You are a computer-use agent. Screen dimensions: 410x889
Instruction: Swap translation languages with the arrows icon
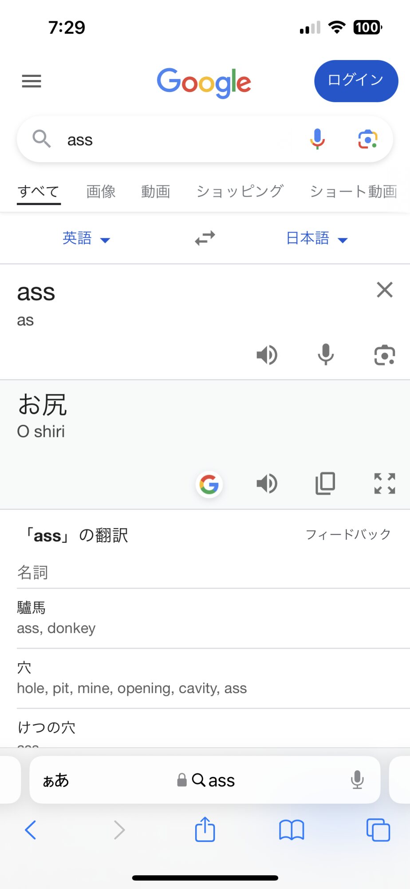point(205,238)
